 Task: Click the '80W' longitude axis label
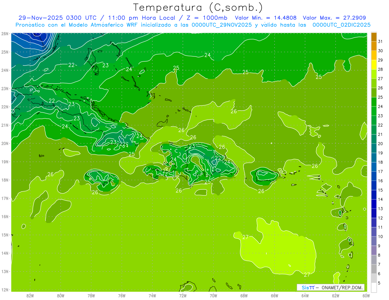coord(61,295)
